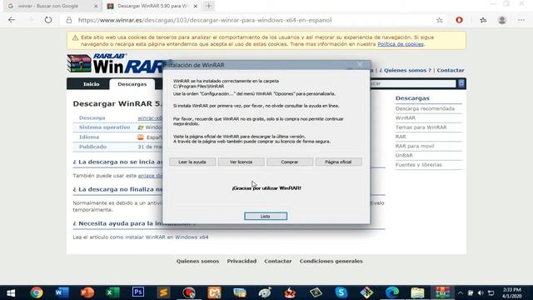This screenshot has height=300, width=533.
Task: Open browser settings and more menu
Action: (x=521, y=20)
